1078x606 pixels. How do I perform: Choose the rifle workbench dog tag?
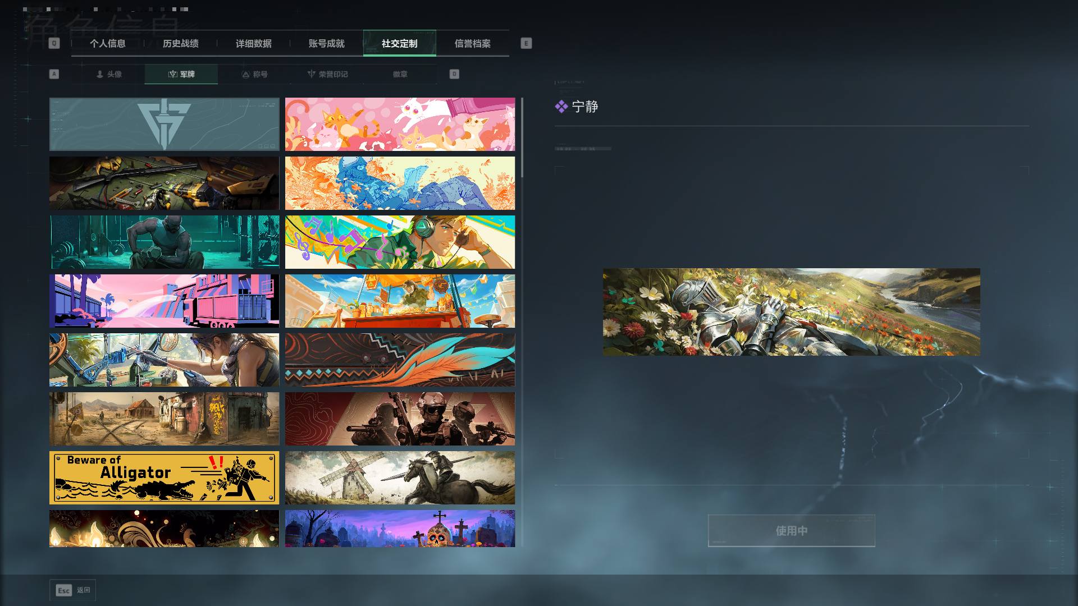pos(164,183)
